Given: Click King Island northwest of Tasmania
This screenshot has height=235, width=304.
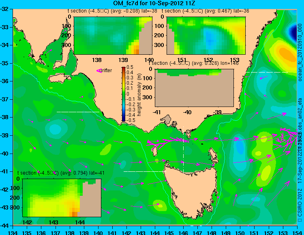Looking at the screenshot, I should click(155, 151).
